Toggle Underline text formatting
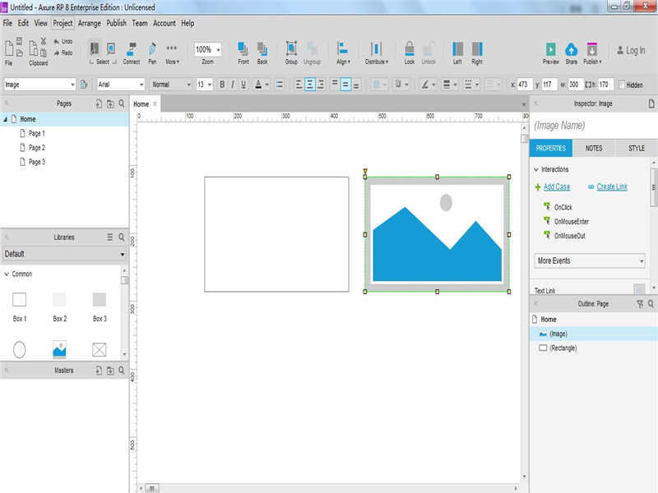 point(243,85)
